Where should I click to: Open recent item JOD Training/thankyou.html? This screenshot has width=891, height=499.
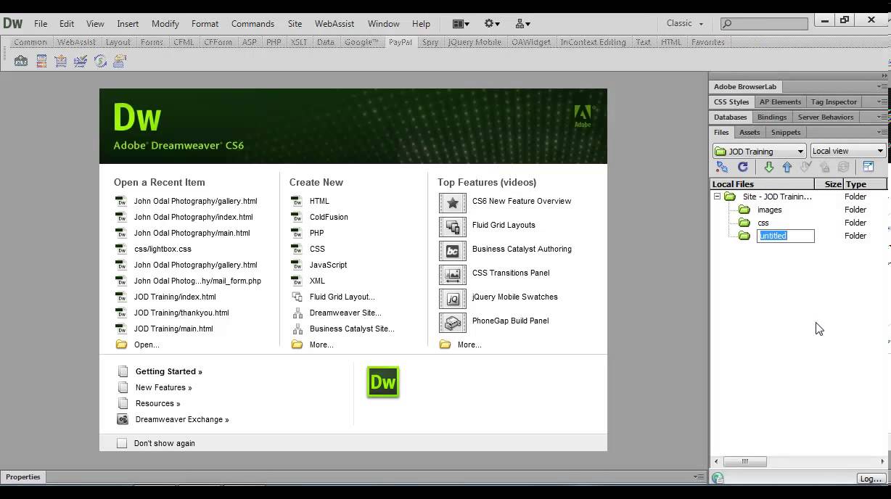tap(181, 313)
